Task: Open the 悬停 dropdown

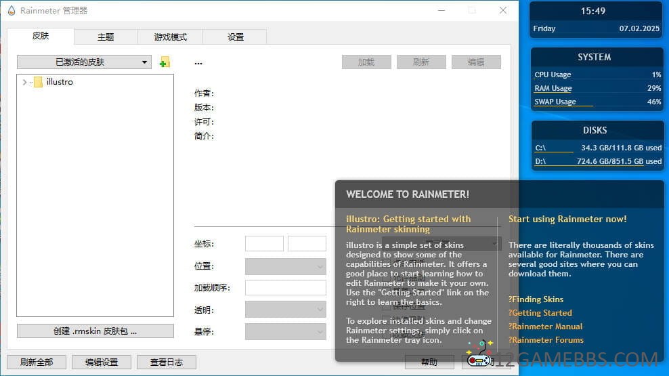Action: point(286,331)
